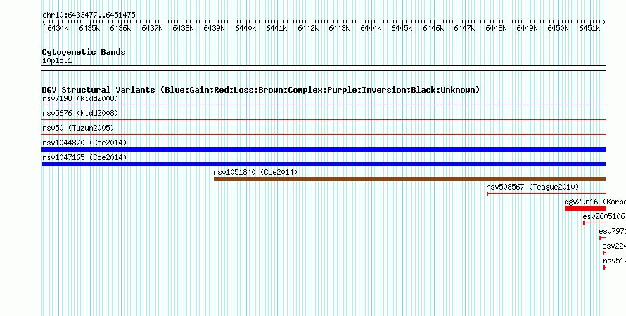Click the nsv7198 (Kidd2008) variant label
The image size is (626, 316).
coord(80,98)
